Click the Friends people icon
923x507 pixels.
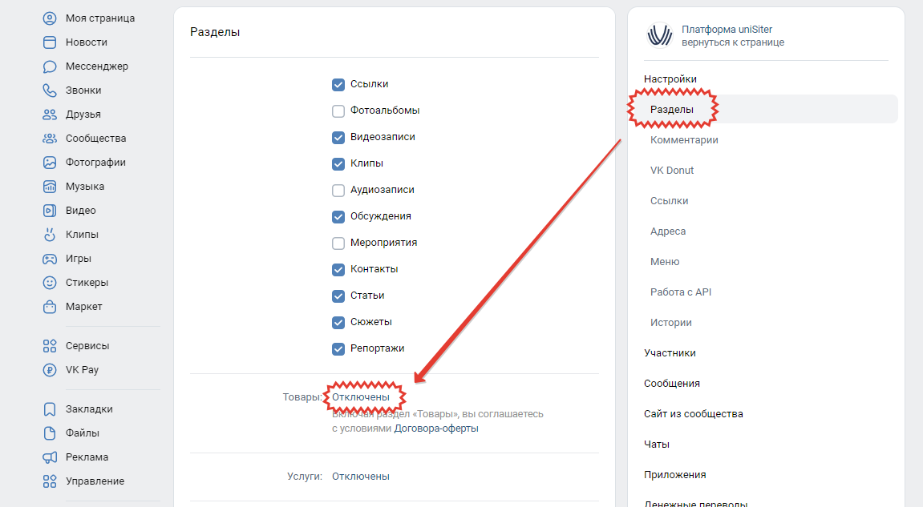tap(50, 115)
